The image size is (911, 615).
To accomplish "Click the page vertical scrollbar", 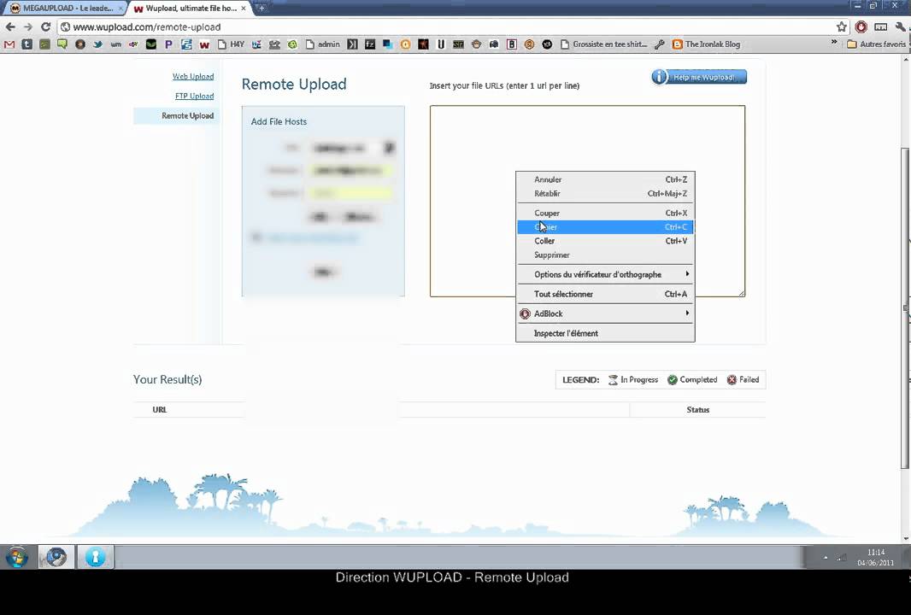I will pos(905,307).
